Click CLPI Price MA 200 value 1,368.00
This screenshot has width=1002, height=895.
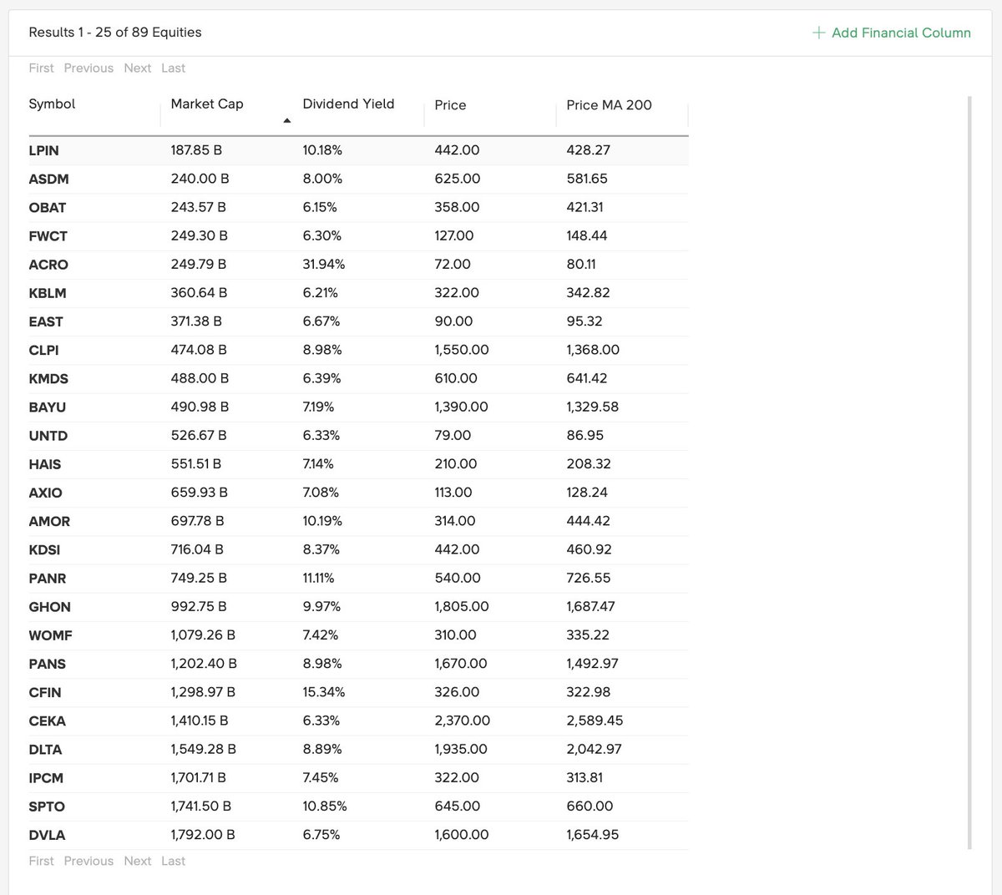[593, 350]
